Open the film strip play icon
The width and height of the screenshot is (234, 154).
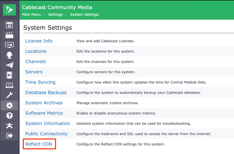coord(10,75)
